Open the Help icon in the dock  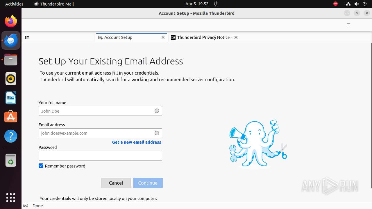pos(11,136)
